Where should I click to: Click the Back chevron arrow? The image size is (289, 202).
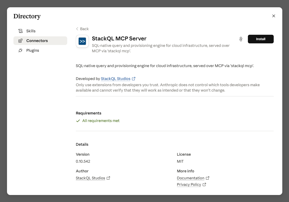point(77,29)
